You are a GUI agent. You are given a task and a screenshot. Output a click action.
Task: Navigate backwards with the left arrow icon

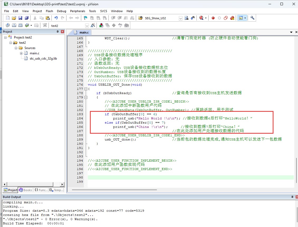tap(71, 18)
